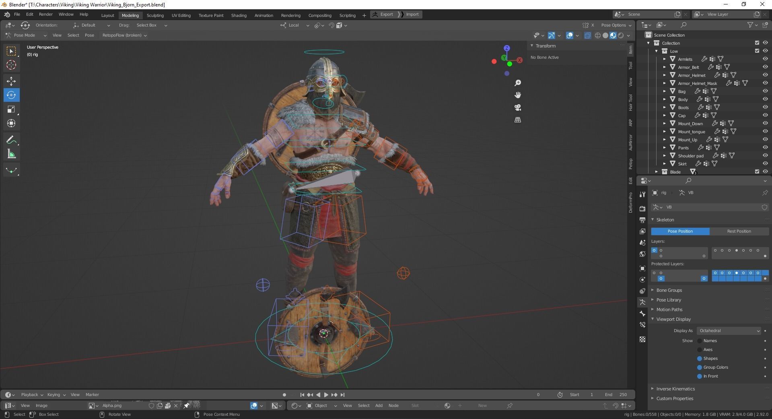Open the Shading workspace tab
The width and height of the screenshot is (772, 419).
(x=239, y=15)
